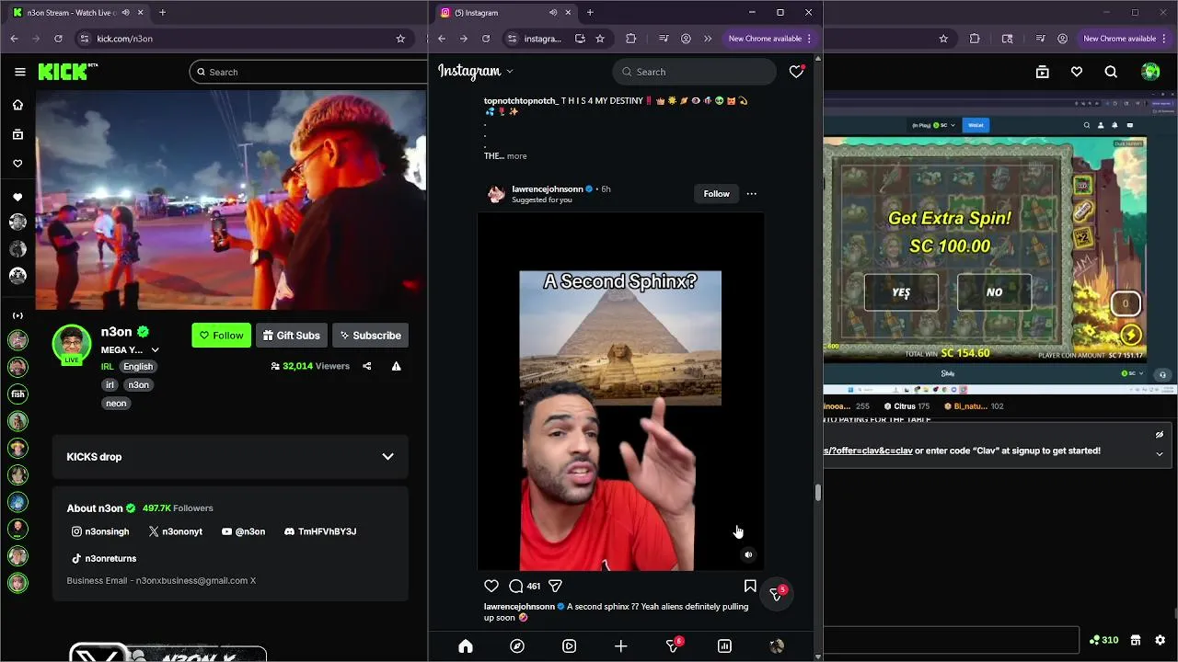Go to Instagram Home tab
The image size is (1178, 662).
(466, 646)
